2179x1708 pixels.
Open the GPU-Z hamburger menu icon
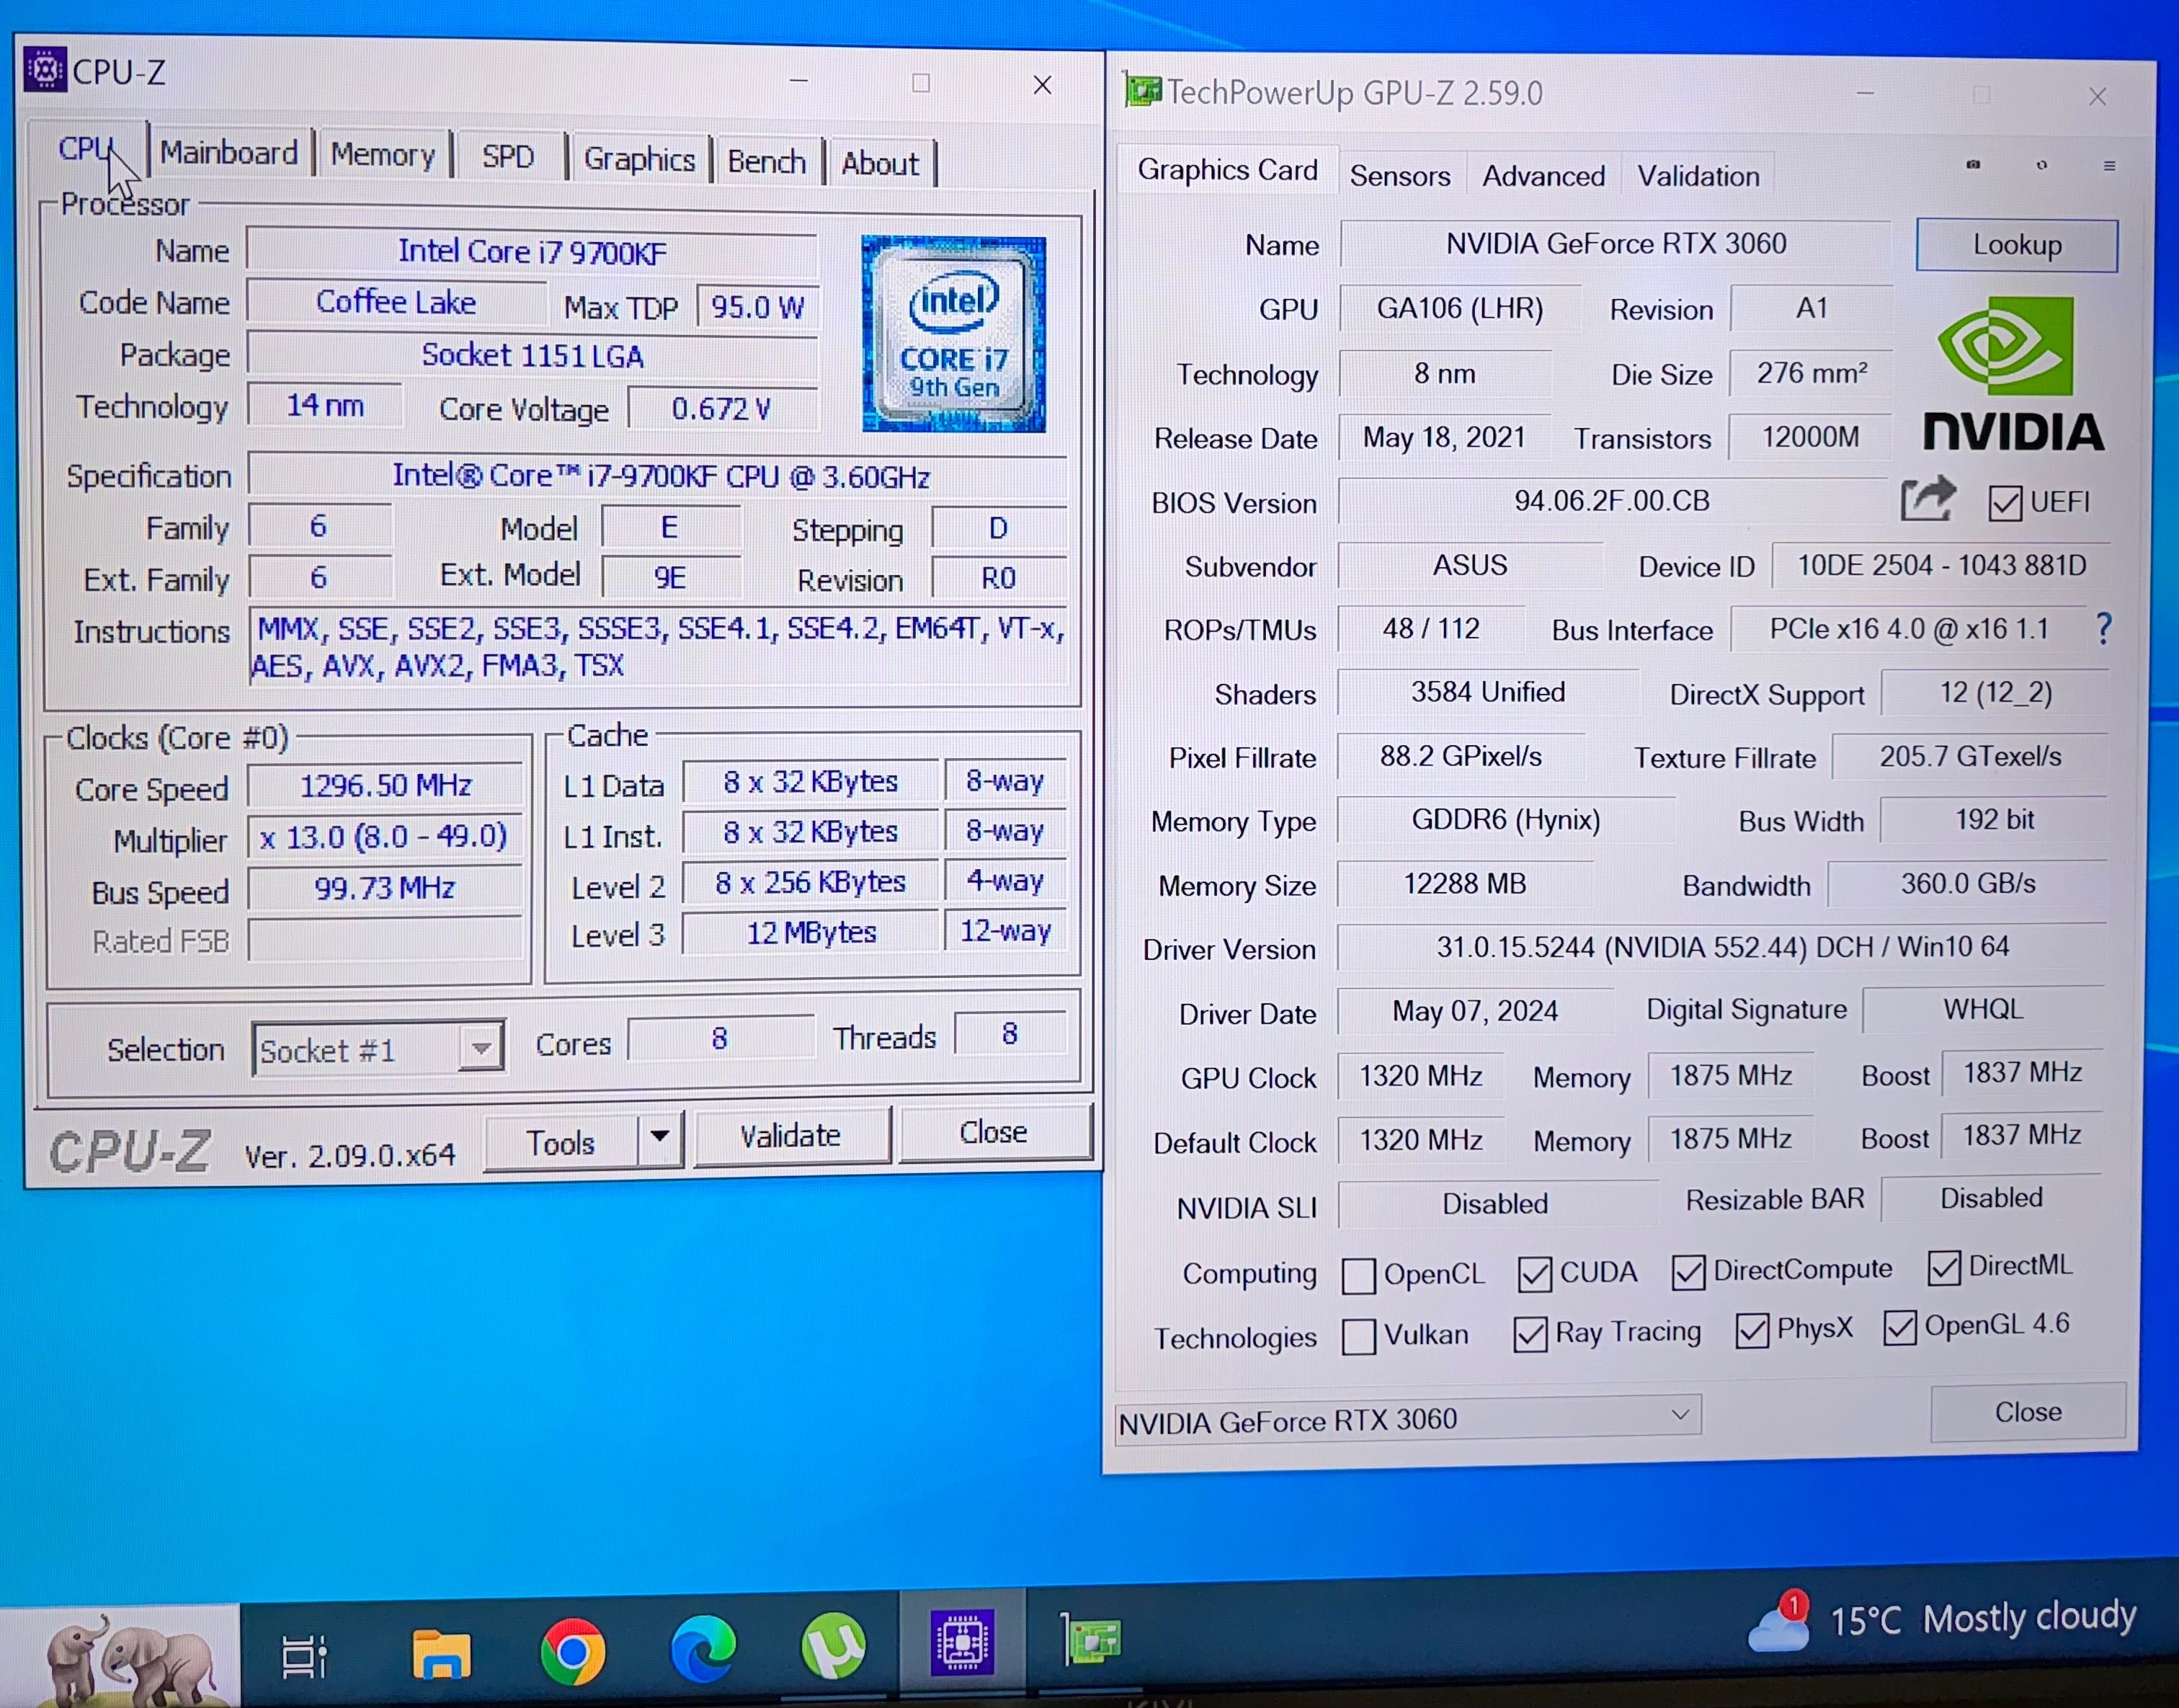pos(2109,166)
